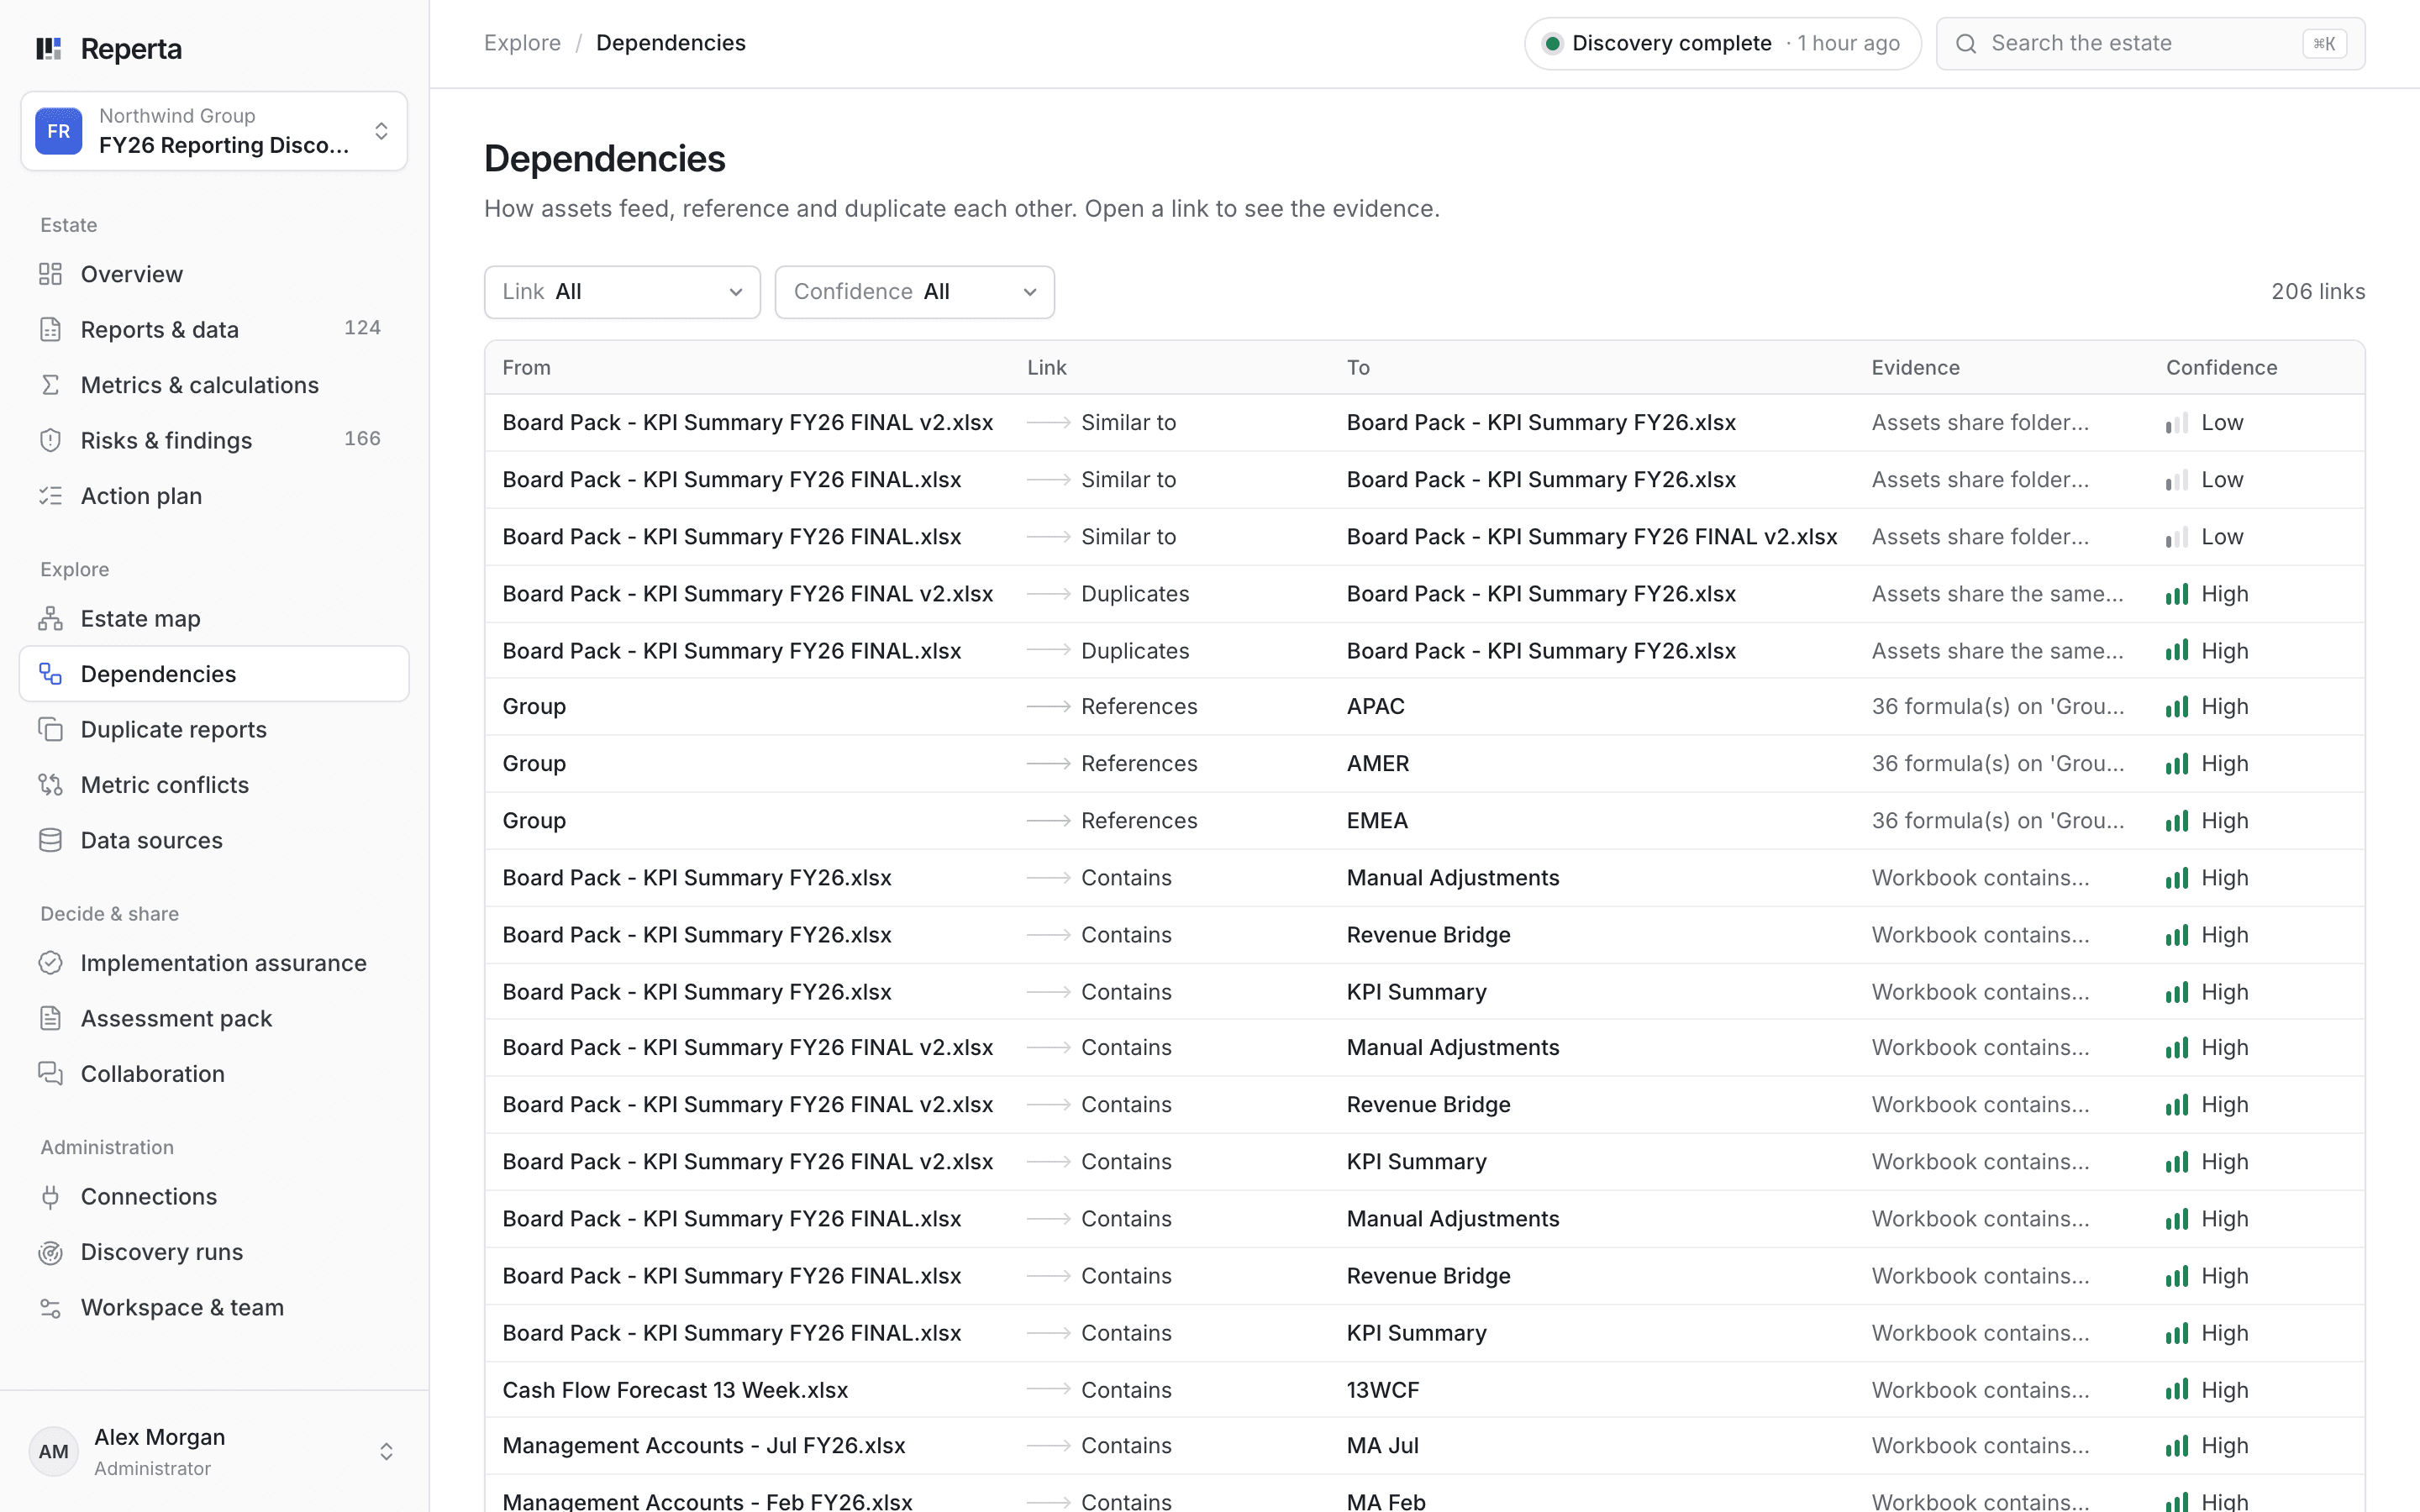Expand the Northwind Group workspace switcher
Screen dimensions: 2420x1512
click(x=214, y=131)
